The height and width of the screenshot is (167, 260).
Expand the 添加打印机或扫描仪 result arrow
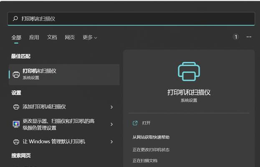pos(112,107)
